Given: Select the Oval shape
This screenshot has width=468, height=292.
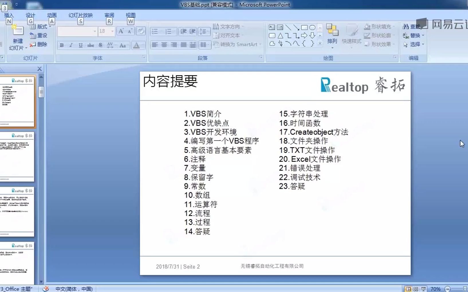Looking at the screenshot, I should coord(312,27).
